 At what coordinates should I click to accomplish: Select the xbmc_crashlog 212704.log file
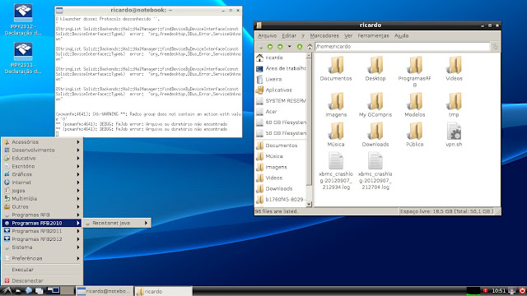click(x=375, y=170)
